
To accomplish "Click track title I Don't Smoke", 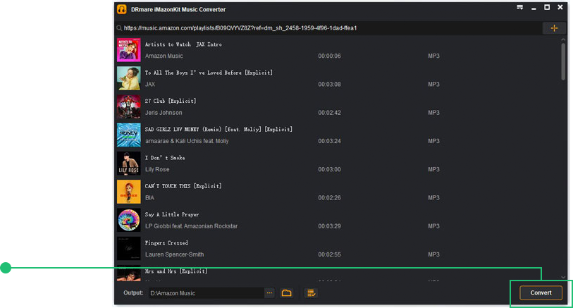I will 165,158.
